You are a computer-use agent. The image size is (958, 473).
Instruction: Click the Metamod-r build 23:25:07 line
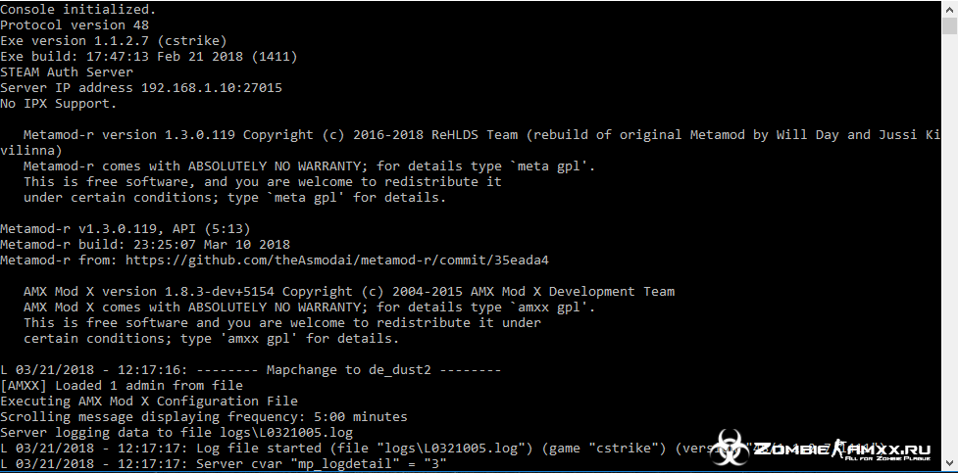point(145,245)
